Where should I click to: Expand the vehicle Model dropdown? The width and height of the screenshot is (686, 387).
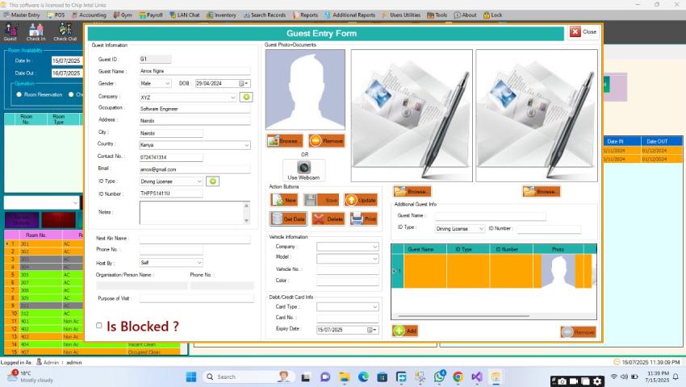click(x=375, y=259)
